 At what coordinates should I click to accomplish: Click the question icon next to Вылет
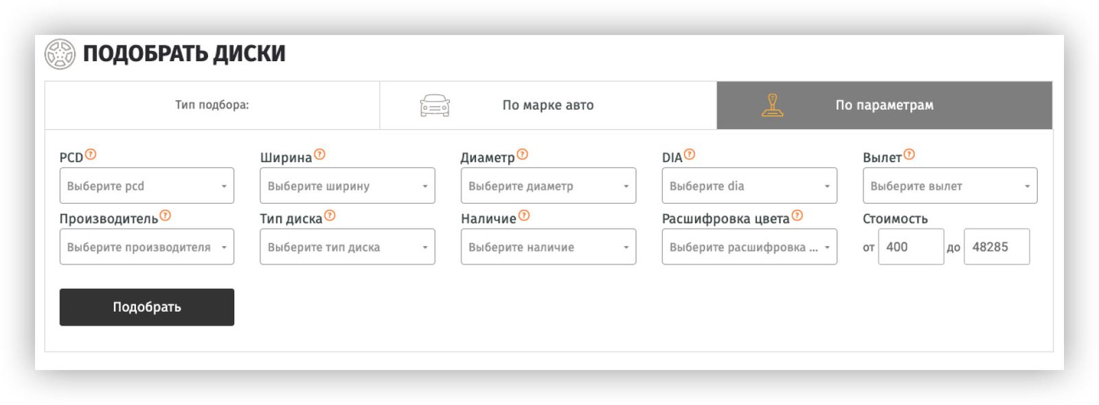pyautogui.click(x=909, y=155)
